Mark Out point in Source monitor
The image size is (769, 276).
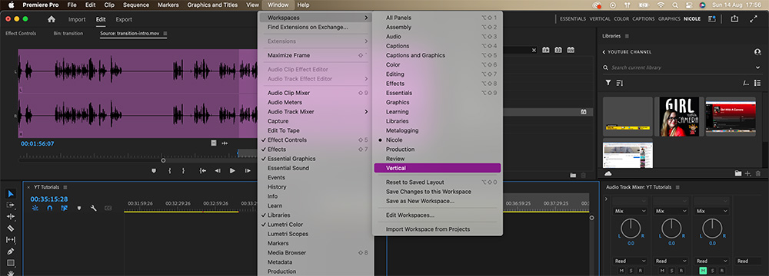(184, 171)
